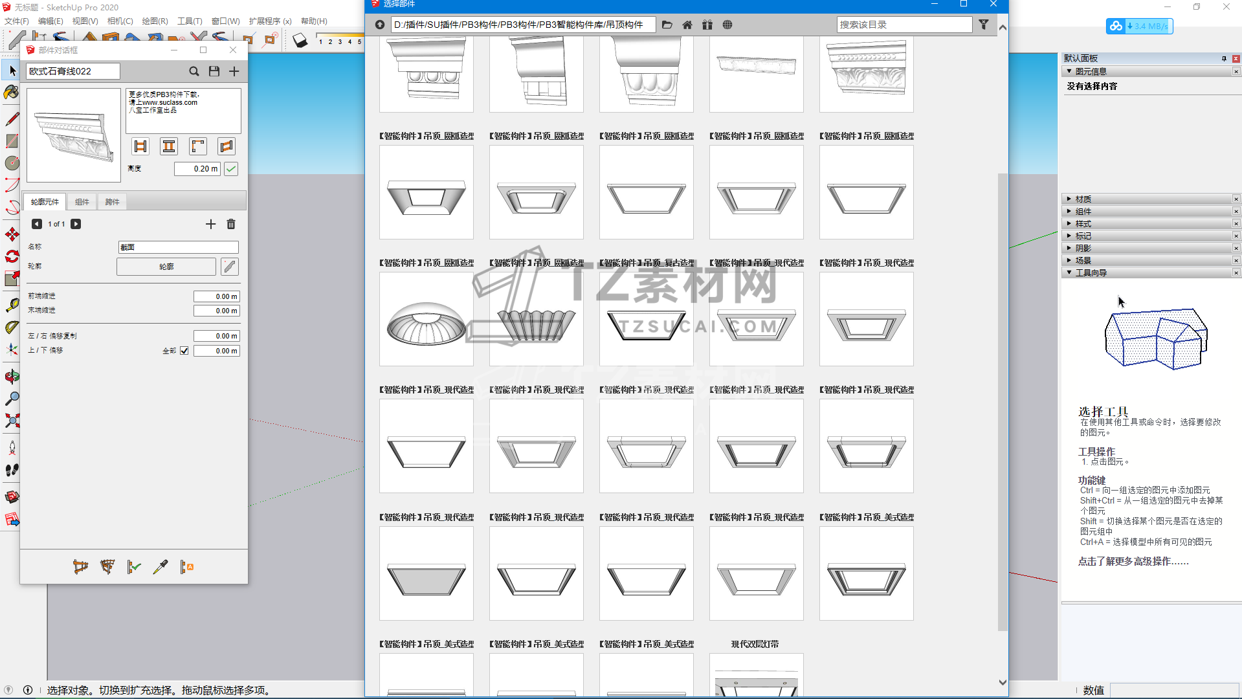Select the dome ceiling component thumbnail

click(x=427, y=319)
